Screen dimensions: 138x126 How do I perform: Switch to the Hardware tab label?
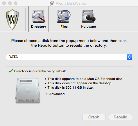88,27
